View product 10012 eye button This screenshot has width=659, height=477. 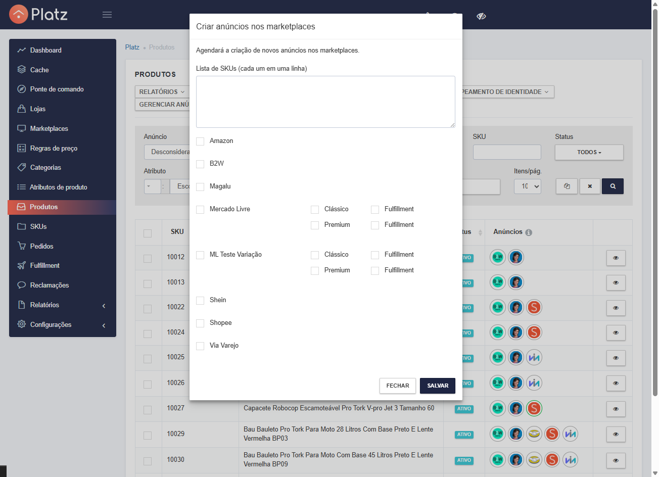pyautogui.click(x=616, y=258)
